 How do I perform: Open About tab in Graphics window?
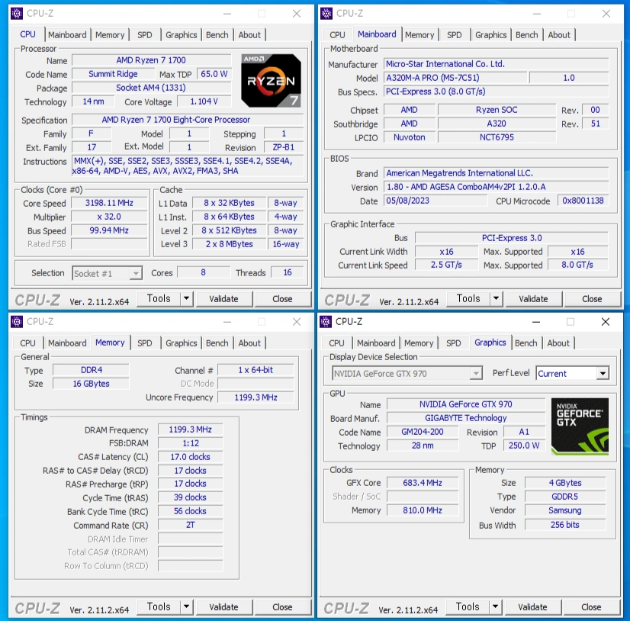pyautogui.click(x=558, y=343)
